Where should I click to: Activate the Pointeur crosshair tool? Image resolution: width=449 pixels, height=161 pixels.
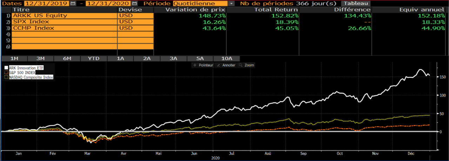(x=203, y=65)
